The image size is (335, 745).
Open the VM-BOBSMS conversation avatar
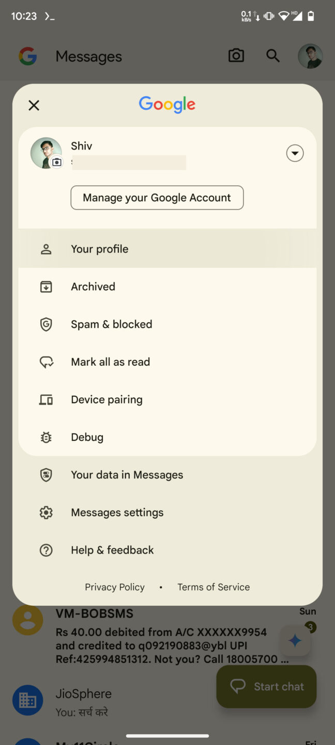[x=27, y=619]
